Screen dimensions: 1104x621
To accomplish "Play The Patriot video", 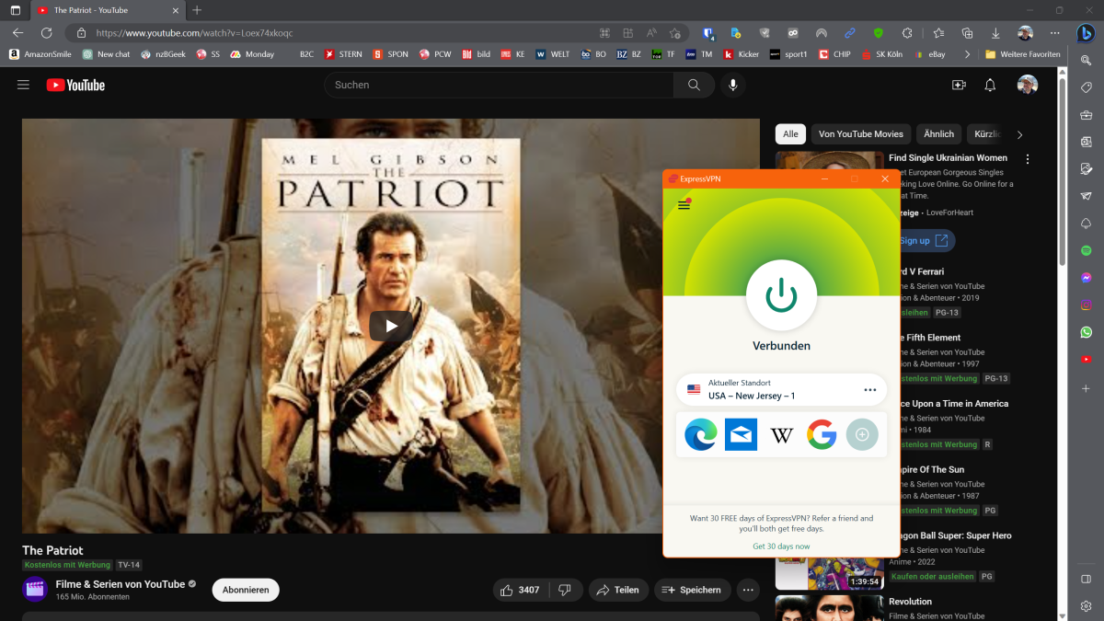I will [391, 326].
